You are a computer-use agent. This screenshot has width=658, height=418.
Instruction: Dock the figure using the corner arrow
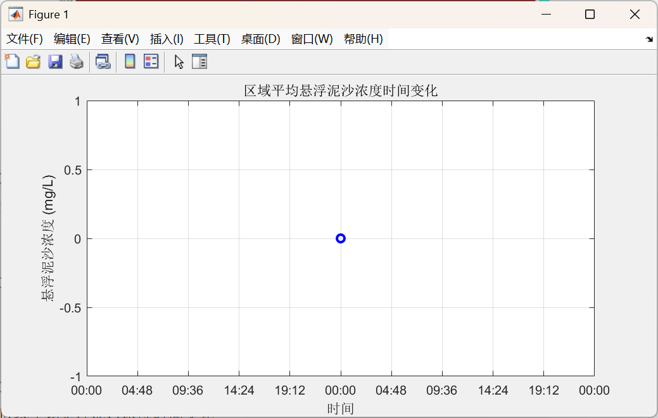coord(649,39)
